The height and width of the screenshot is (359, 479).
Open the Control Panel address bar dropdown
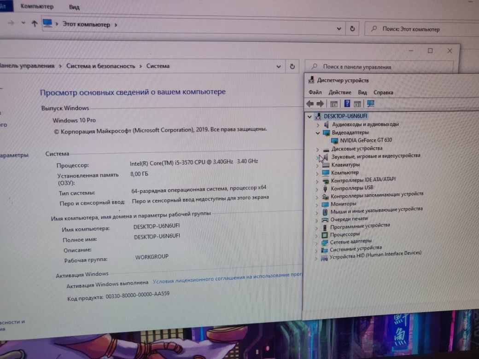coord(279,67)
